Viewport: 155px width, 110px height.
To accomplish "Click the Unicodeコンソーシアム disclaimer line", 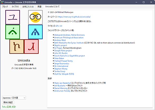I will [70, 21].
